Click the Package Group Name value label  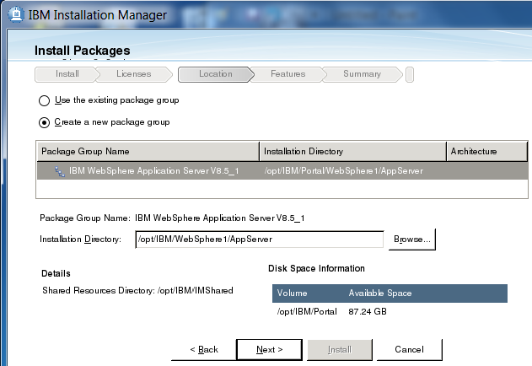[x=219, y=218]
